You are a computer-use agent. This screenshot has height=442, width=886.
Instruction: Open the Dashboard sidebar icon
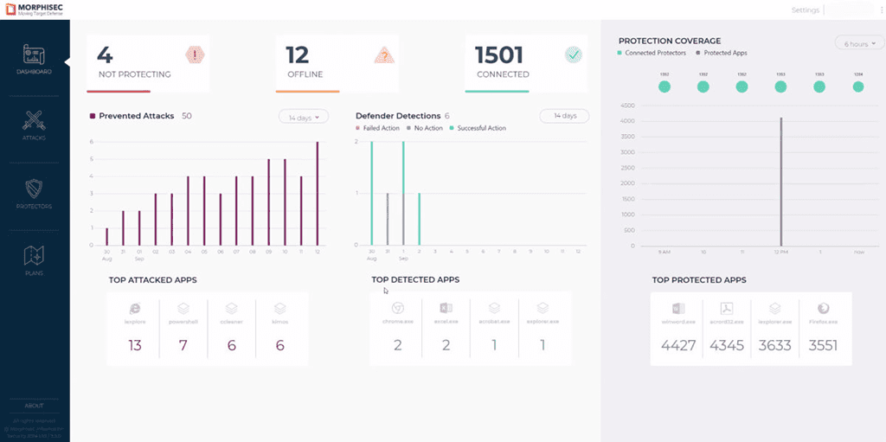click(x=34, y=54)
